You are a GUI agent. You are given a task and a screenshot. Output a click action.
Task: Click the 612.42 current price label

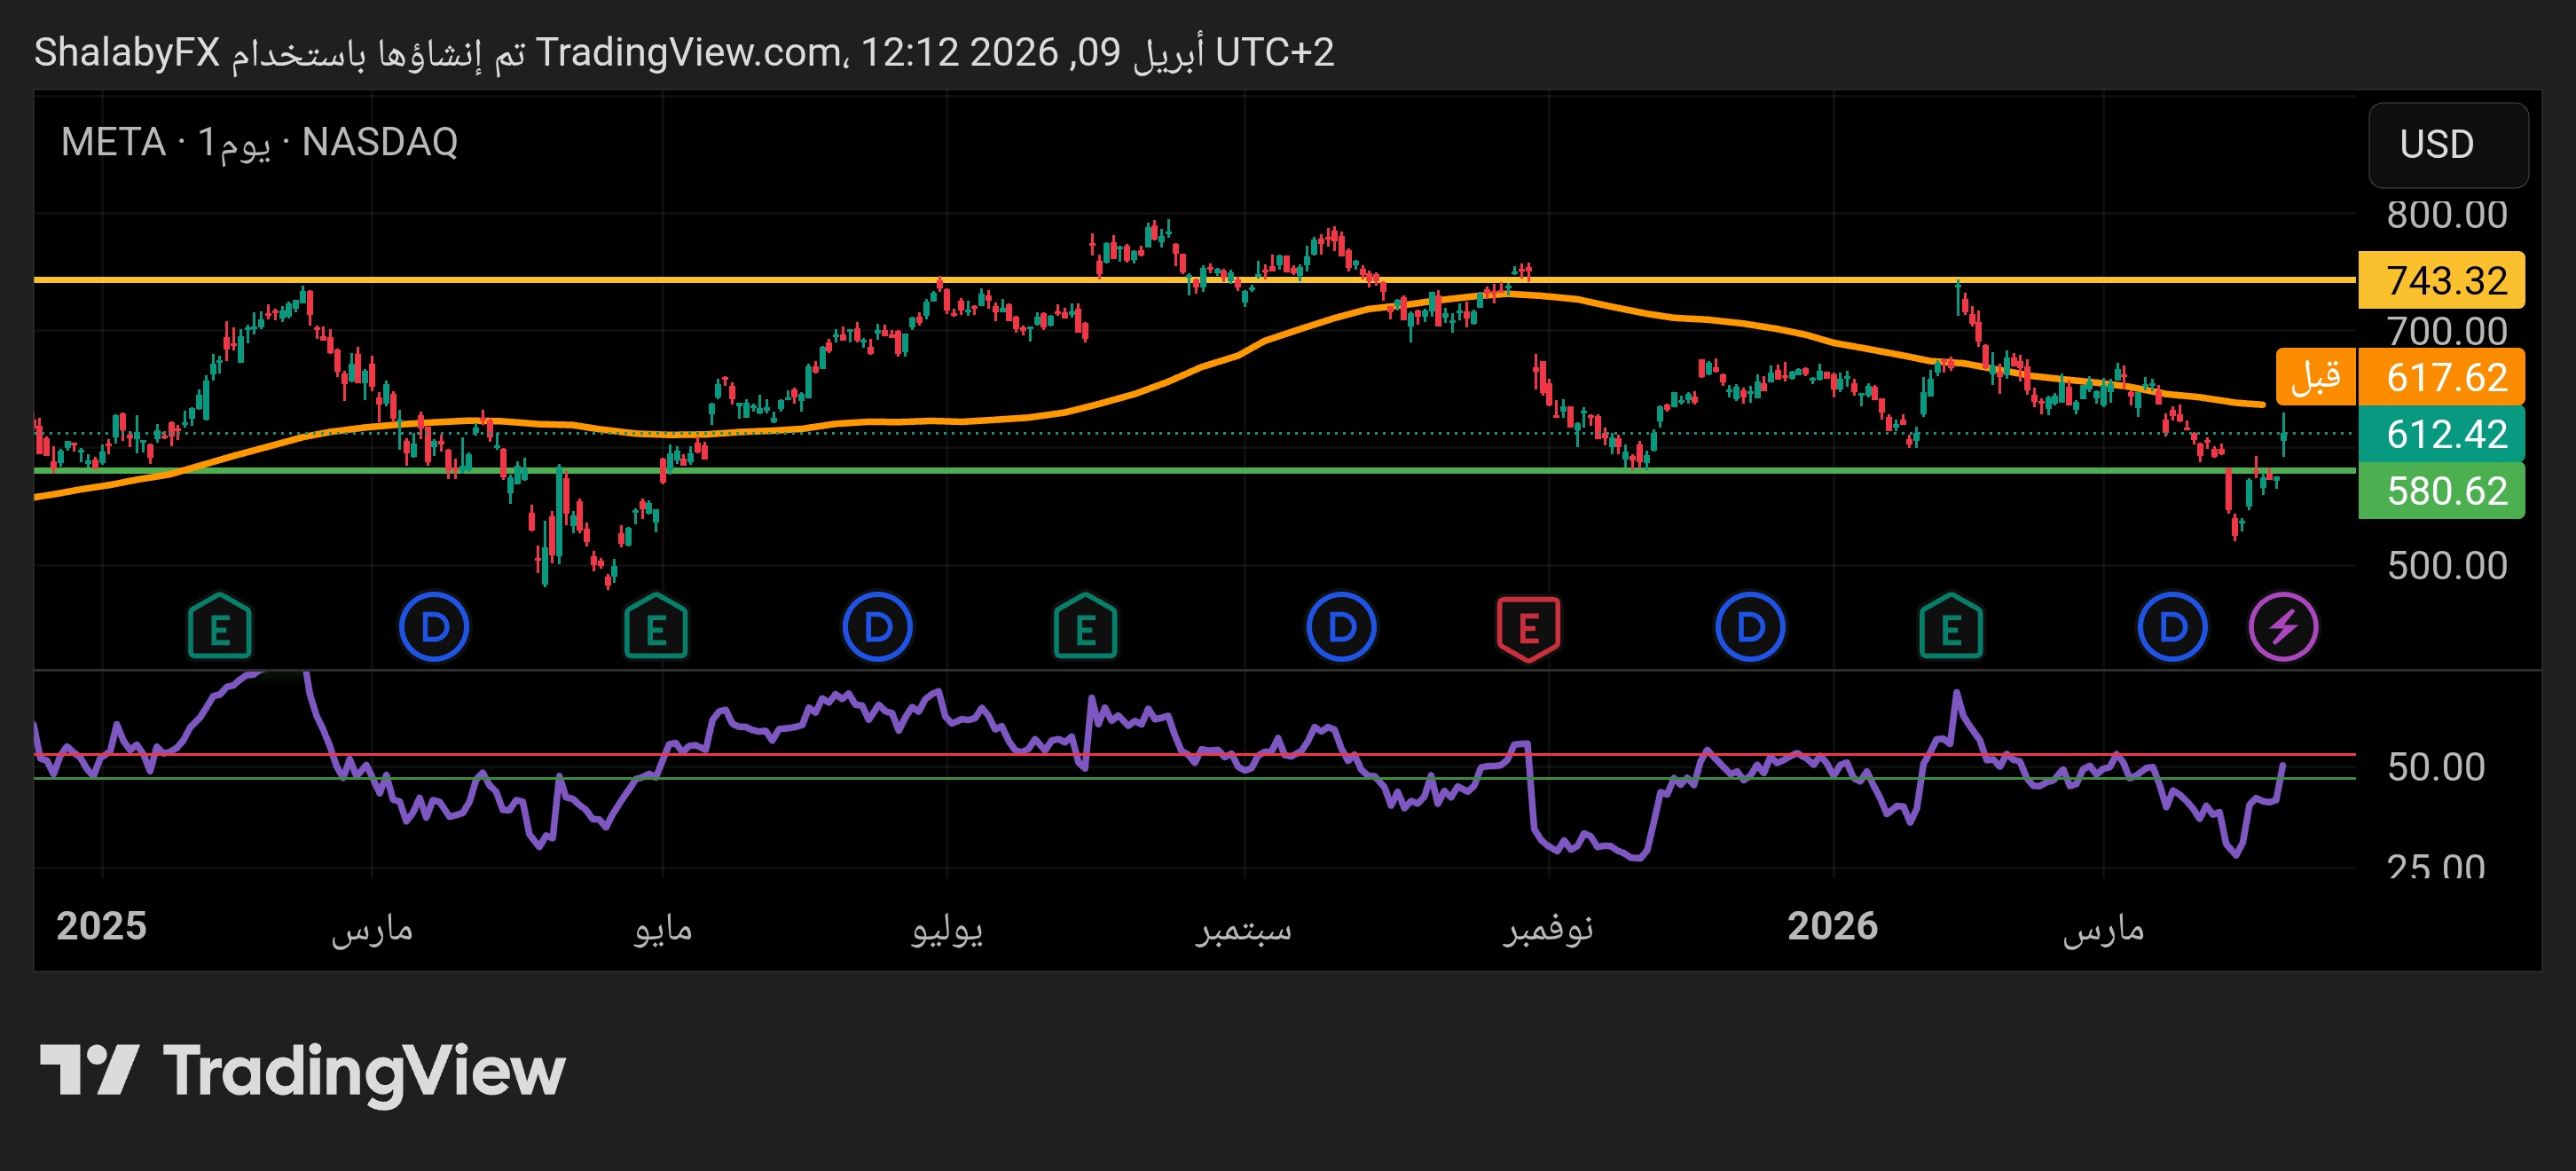tap(2441, 434)
